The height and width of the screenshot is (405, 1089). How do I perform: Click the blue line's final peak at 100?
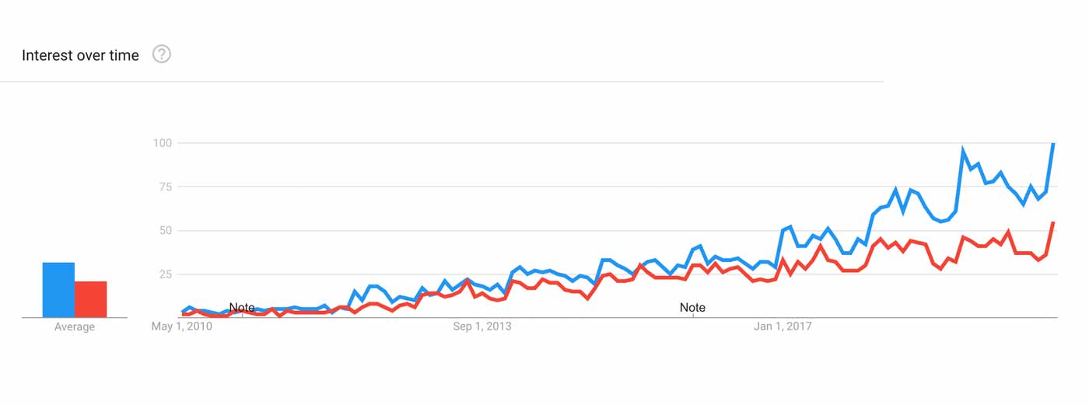(x=1053, y=144)
